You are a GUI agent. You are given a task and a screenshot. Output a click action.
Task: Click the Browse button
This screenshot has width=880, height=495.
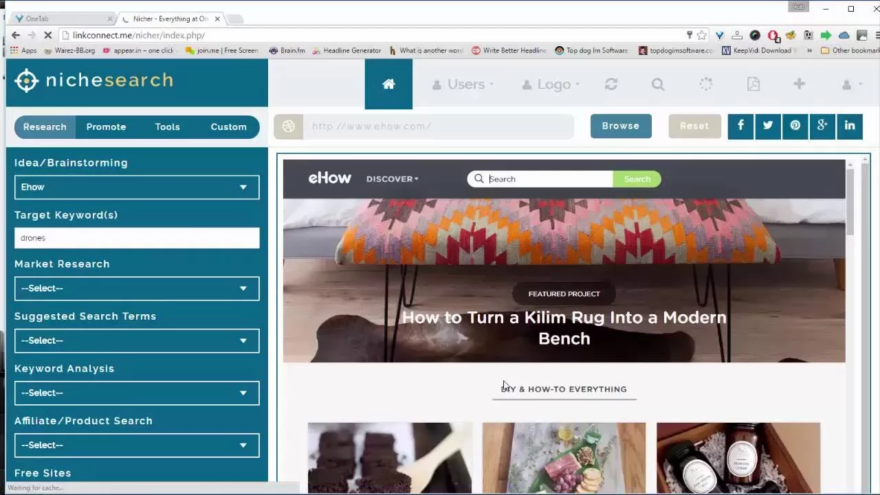click(621, 126)
